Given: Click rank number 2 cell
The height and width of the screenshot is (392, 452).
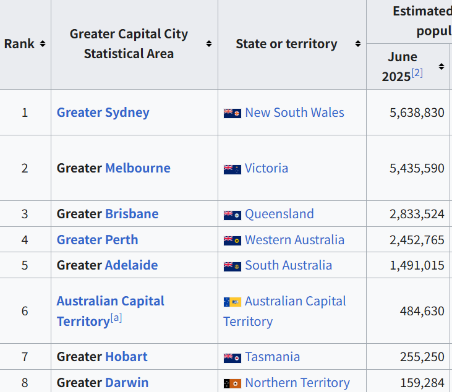Looking at the screenshot, I should point(25,168).
